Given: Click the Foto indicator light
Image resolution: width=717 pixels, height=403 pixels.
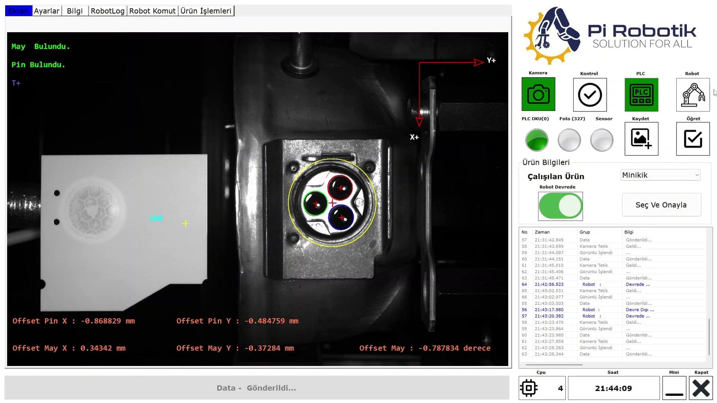Looking at the screenshot, I should click(569, 140).
